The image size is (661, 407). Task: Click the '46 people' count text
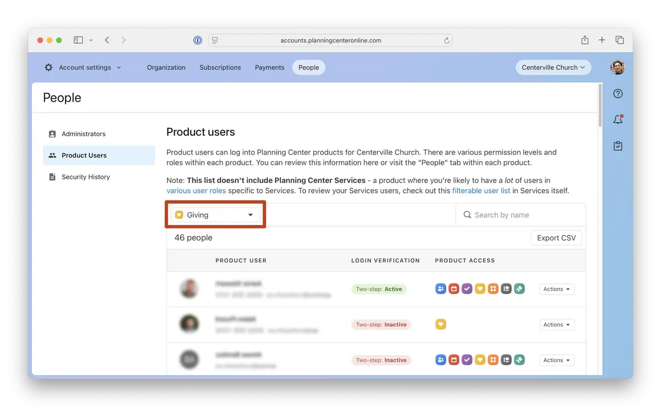[x=193, y=238]
